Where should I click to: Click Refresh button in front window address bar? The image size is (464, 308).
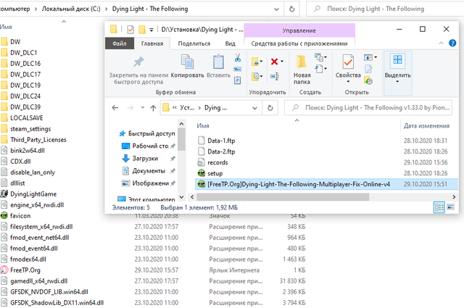(x=270, y=108)
